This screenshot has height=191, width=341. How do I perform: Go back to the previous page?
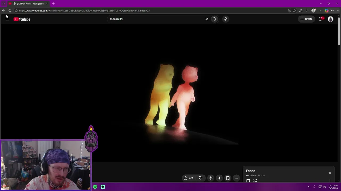(3, 11)
